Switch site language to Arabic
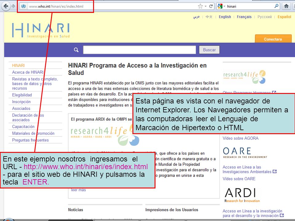Image resolution: width=295 pixels, height=221 pixels. [x=196, y=17]
